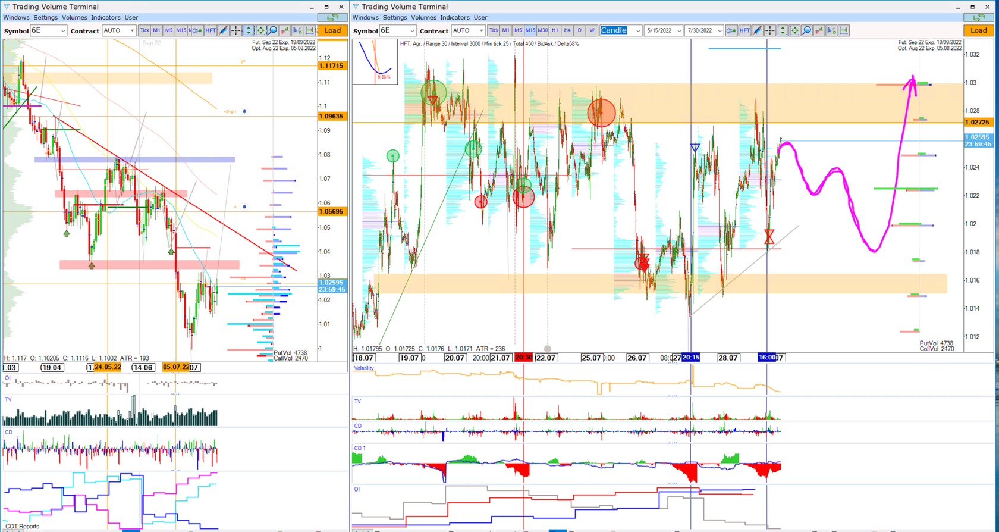Activate the crosshair cursor in right terminal
This screenshot has width=999, height=532.
pos(770,30)
